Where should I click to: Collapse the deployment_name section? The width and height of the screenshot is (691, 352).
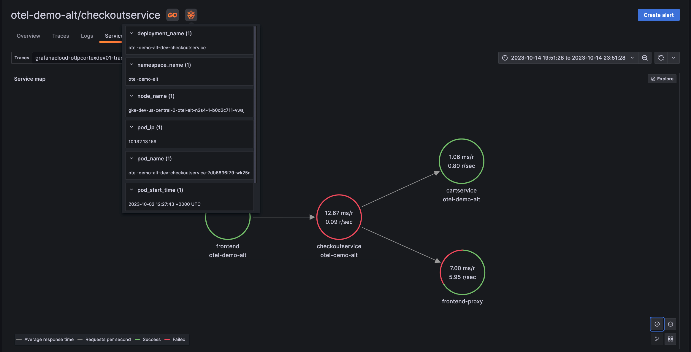coord(131,33)
